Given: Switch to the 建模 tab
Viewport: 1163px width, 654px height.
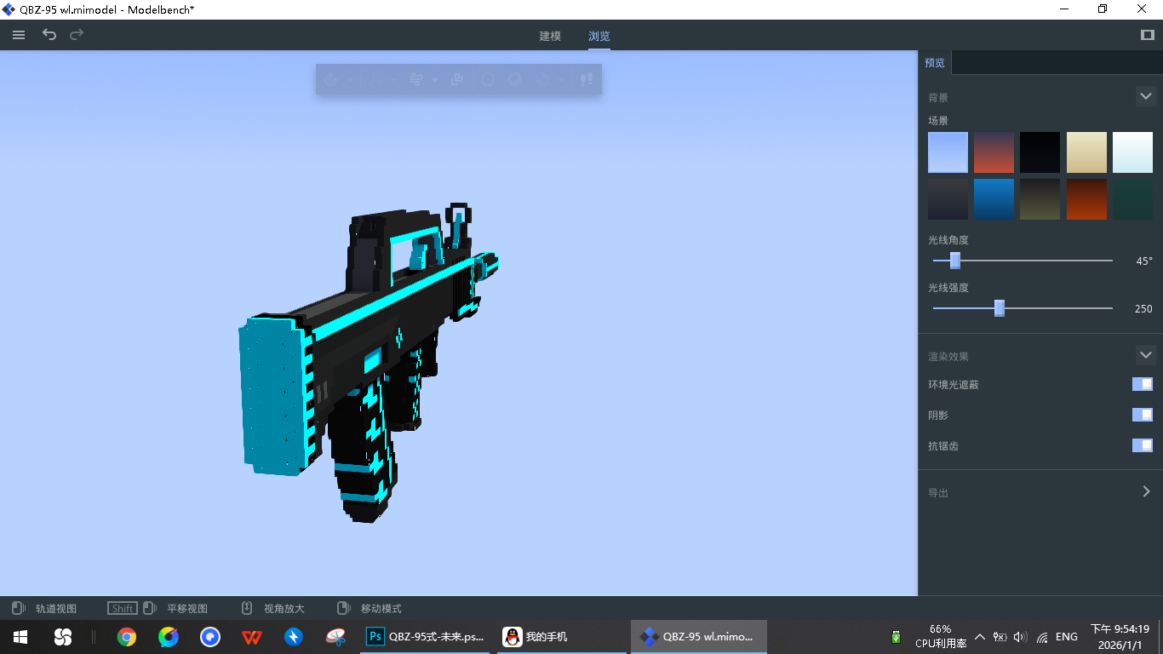Looking at the screenshot, I should (550, 36).
